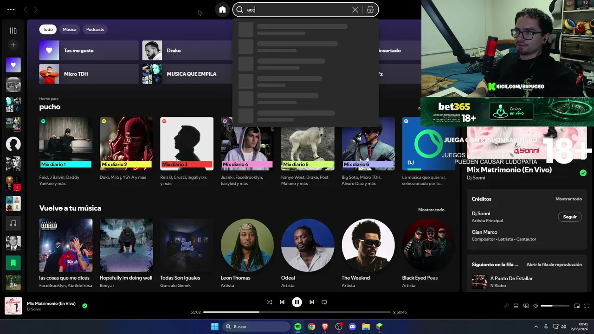Image resolution: width=594 pixels, height=334 pixels.
Task: Open Mix diario 6 cover
Action: [x=368, y=149]
